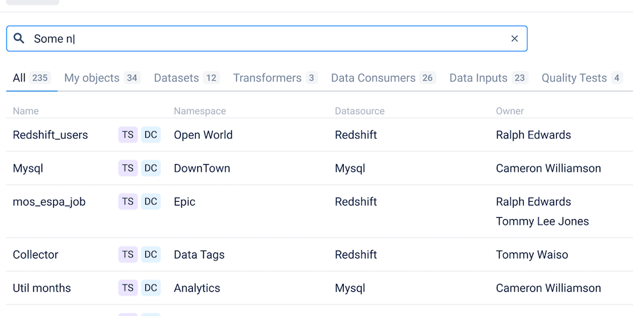
Task: Open the Data Consumers tab
Action: (383, 78)
